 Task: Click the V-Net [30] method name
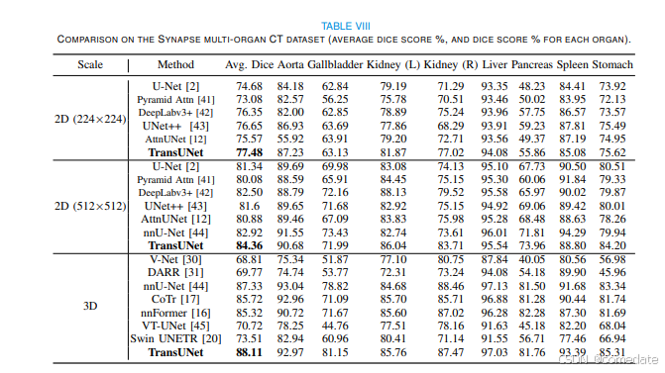pyautogui.click(x=175, y=259)
